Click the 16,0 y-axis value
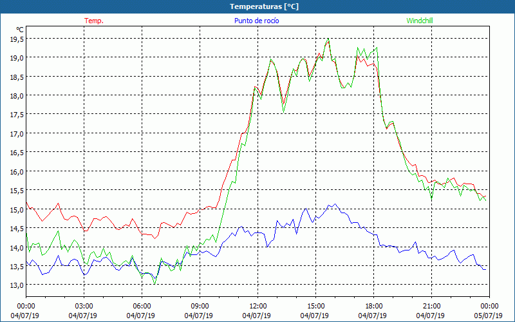This screenshot has width=515, height=322. (17, 172)
